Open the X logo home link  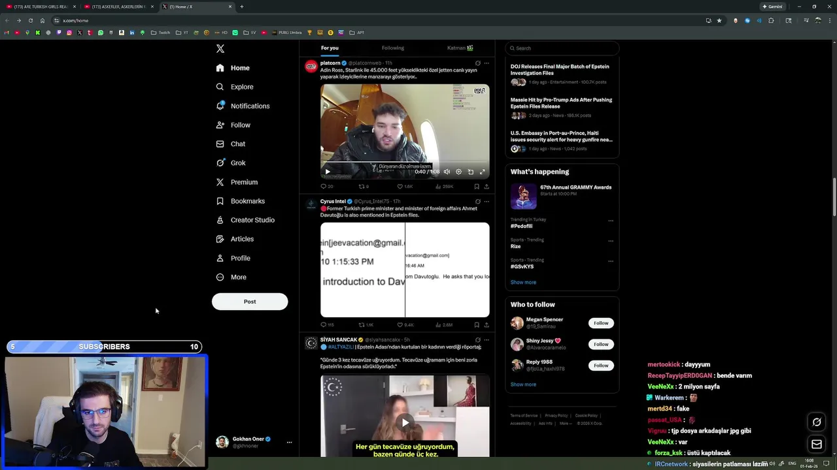pos(220,49)
